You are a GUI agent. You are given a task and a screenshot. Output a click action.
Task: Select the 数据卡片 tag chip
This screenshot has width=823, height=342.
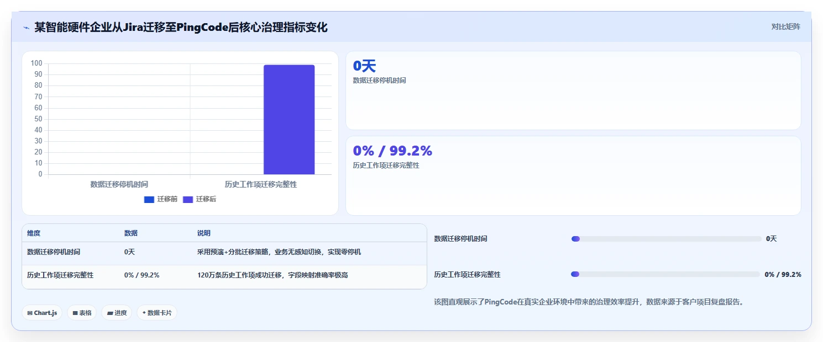pos(157,313)
